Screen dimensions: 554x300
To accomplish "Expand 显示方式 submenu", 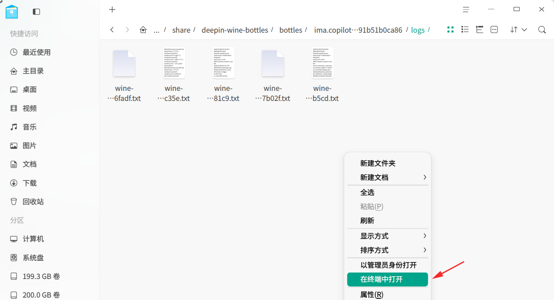I will [x=387, y=236].
